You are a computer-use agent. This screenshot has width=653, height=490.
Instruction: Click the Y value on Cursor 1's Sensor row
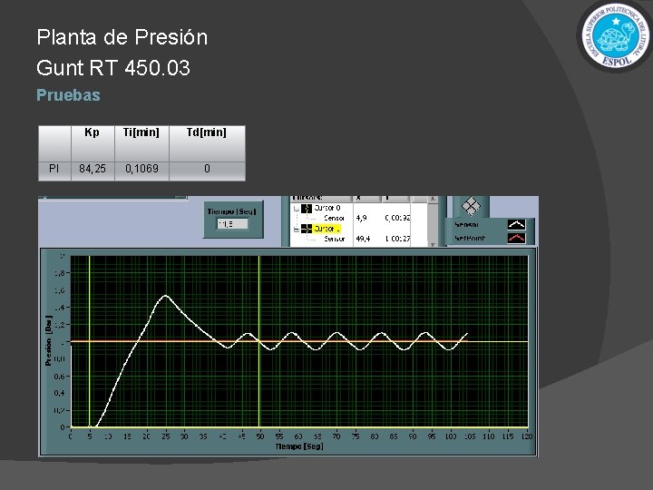pyautogui.click(x=397, y=239)
